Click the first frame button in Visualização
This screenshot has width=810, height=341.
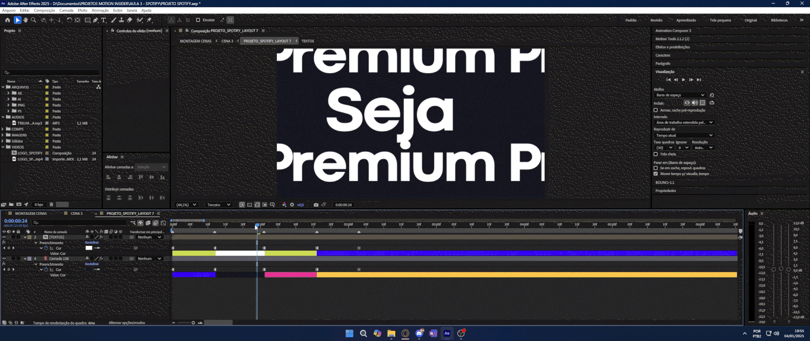click(668, 80)
